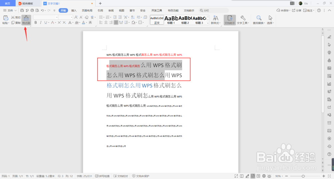
Task: Open the 页面布局 page layout tab
Action: coord(87,10)
